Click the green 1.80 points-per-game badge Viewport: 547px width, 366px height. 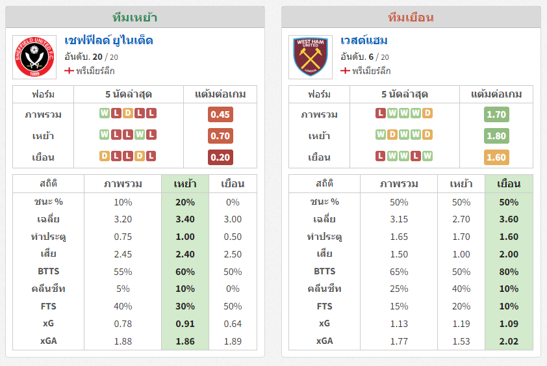click(x=496, y=136)
